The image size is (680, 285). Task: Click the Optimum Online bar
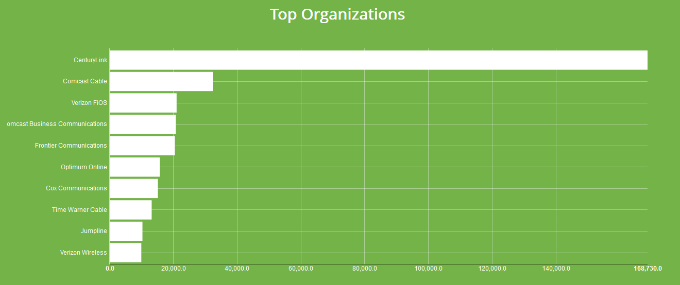(134, 167)
